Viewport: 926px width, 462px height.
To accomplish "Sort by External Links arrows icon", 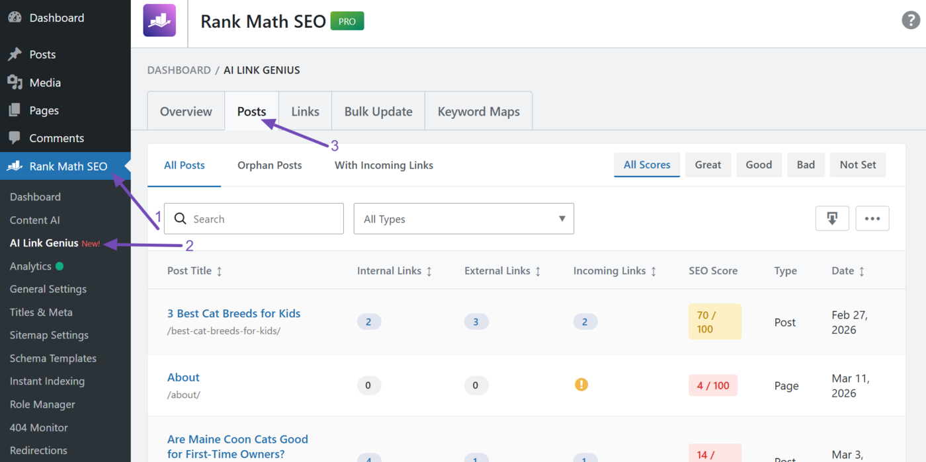I will click(x=538, y=271).
